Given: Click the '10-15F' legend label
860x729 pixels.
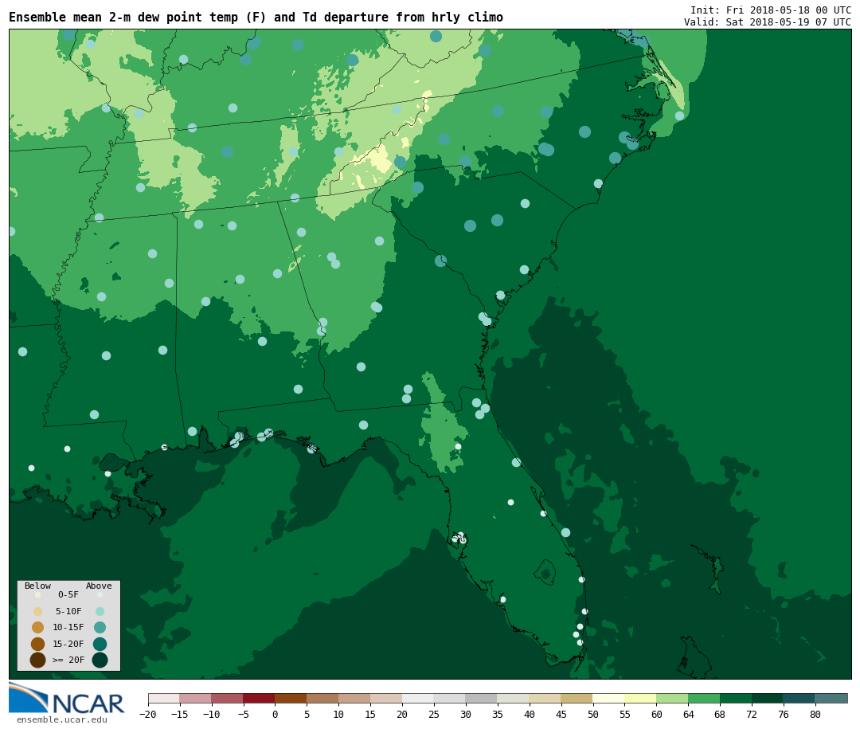Looking at the screenshot, I should [68, 627].
